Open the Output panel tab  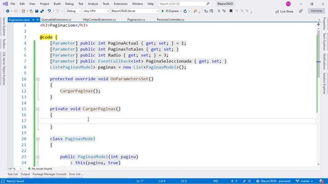25,174
